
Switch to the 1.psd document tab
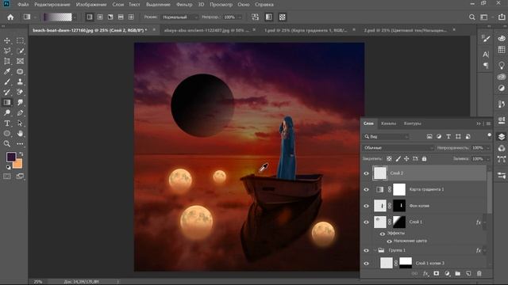[x=306, y=30]
